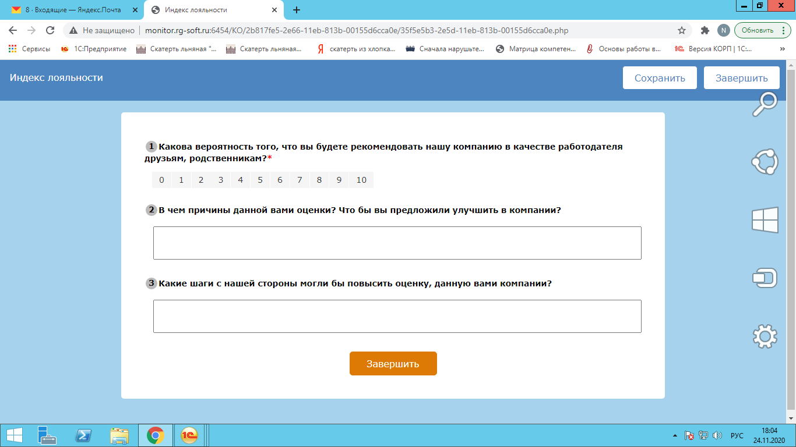Click the answer field for question 2

397,243
